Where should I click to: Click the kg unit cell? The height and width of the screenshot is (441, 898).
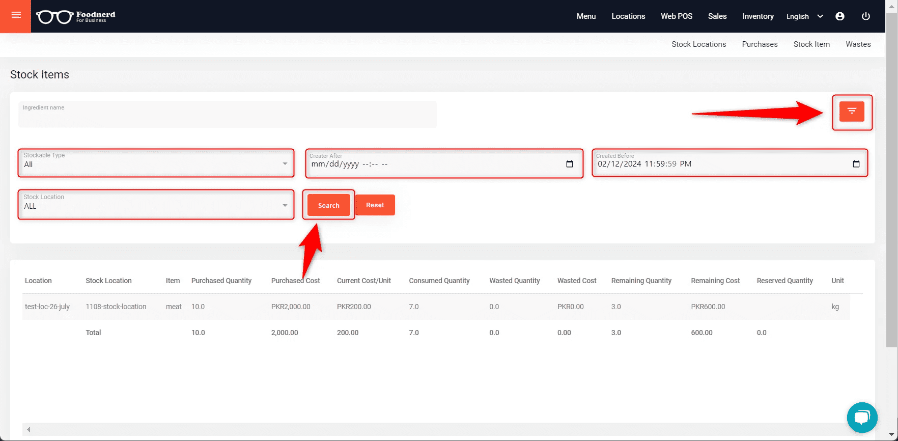tap(835, 307)
